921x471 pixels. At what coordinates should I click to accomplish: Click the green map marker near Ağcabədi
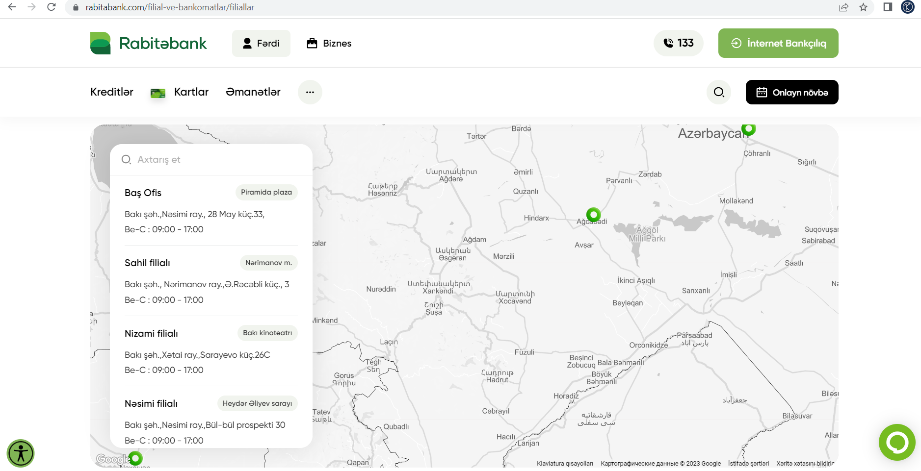pos(593,215)
